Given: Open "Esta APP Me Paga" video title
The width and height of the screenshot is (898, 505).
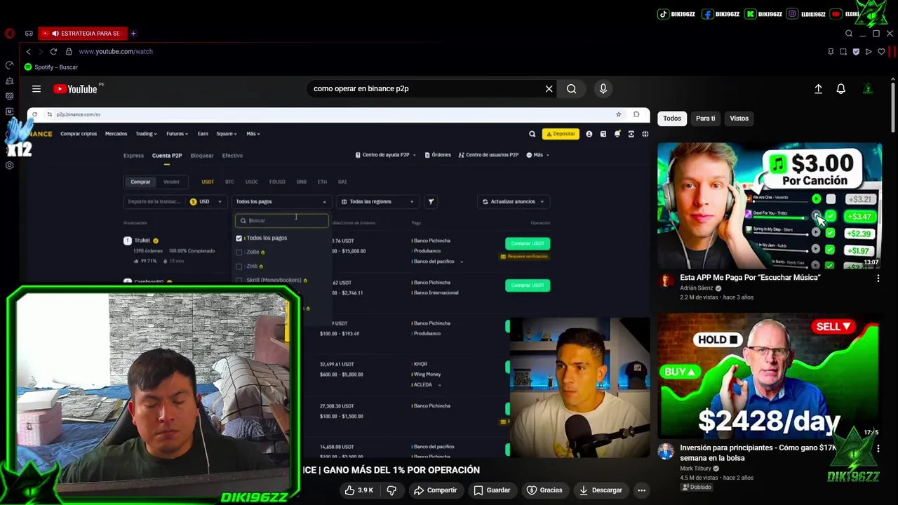Looking at the screenshot, I should (749, 278).
